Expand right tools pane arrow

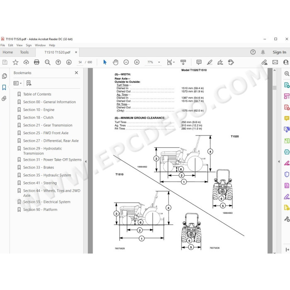(279, 162)
